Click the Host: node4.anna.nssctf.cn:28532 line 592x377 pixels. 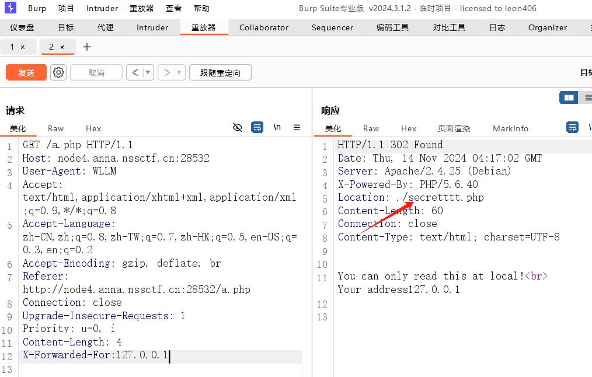tap(116, 158)
